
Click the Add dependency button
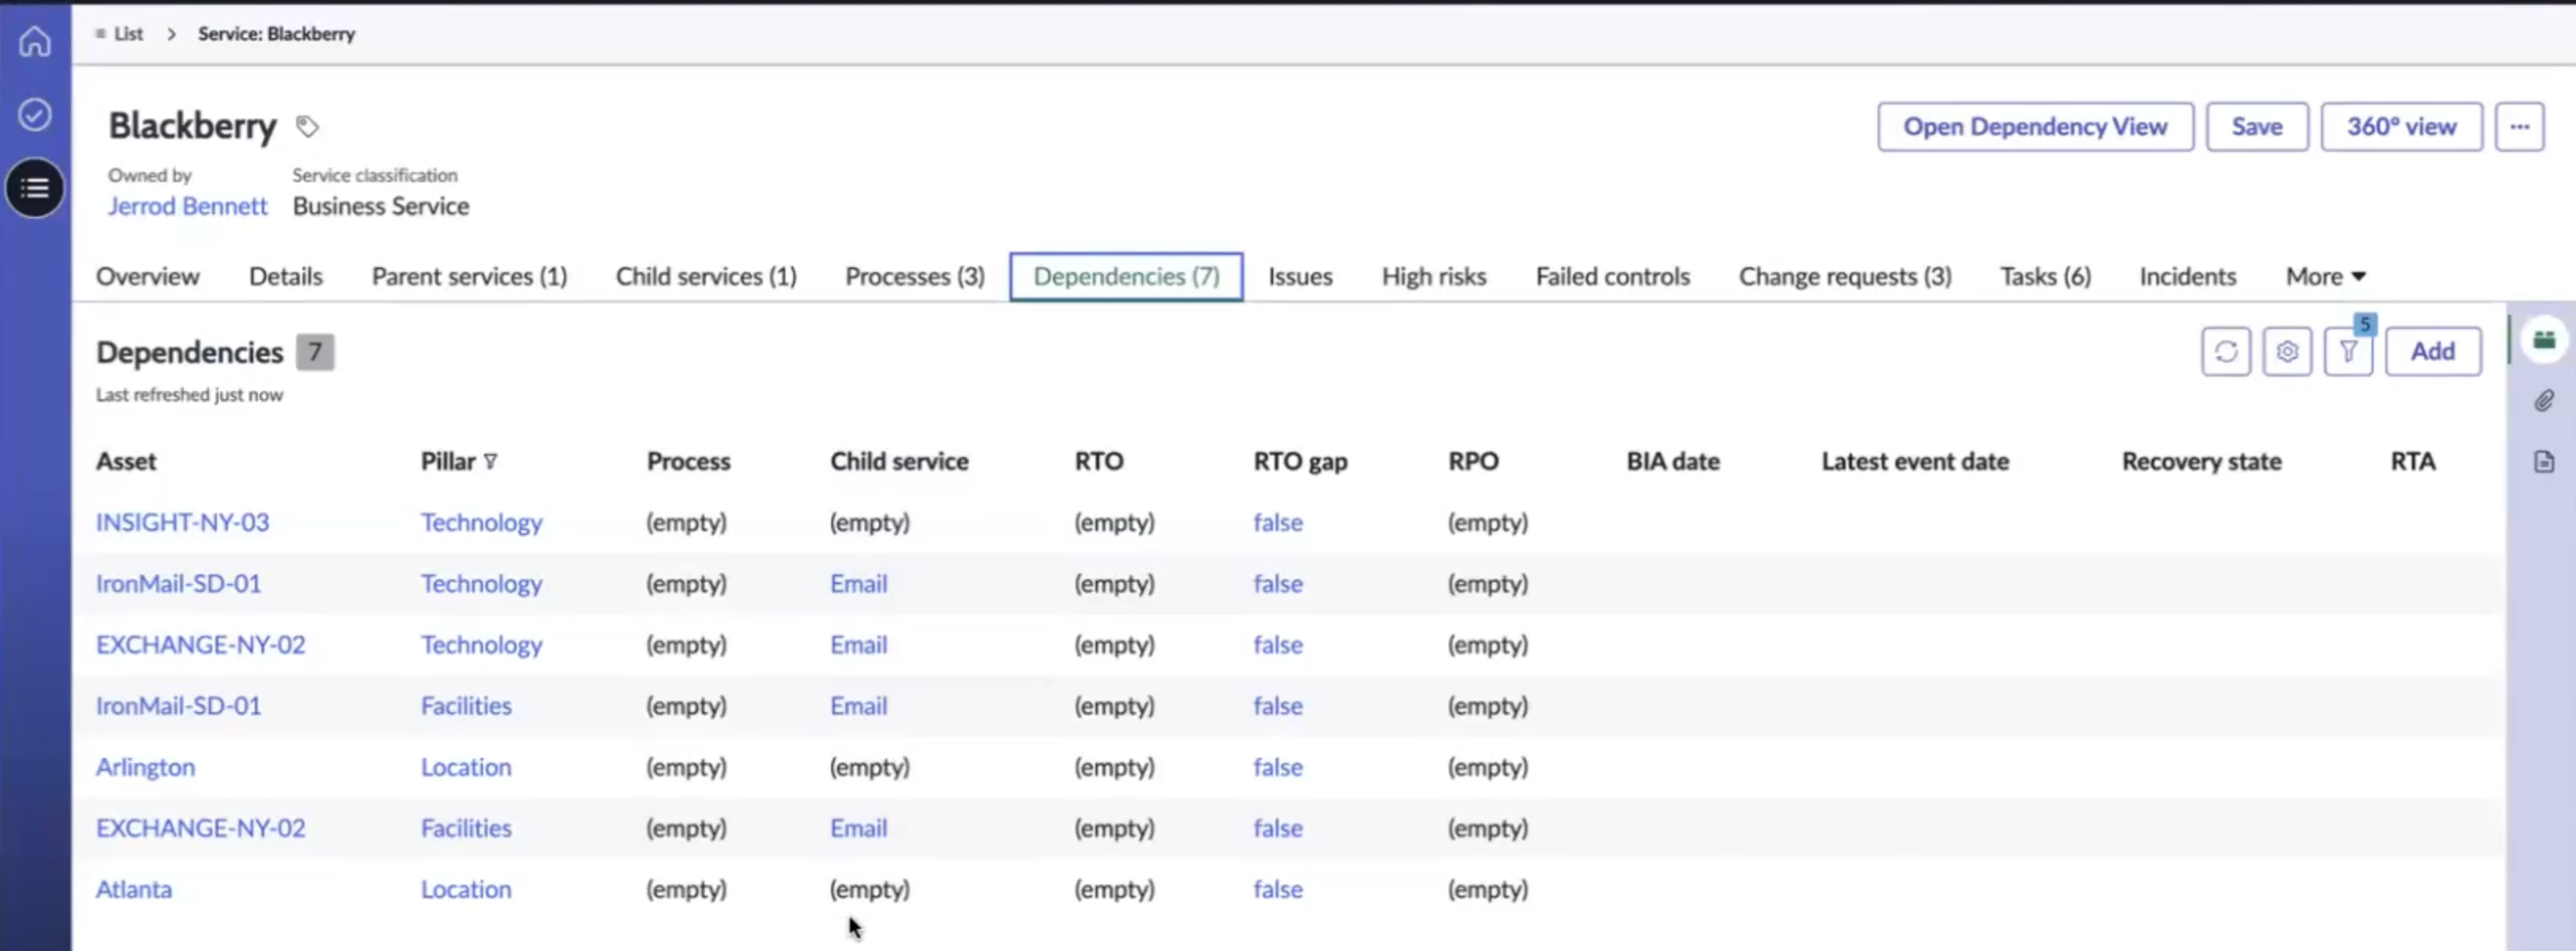(2433, 351)
